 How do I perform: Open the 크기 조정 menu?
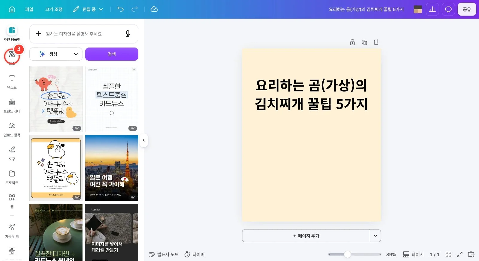pos(54,9)
